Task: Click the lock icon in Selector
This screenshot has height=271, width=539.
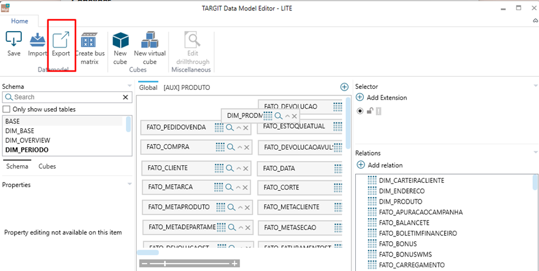Action: [x=370, y=111]
